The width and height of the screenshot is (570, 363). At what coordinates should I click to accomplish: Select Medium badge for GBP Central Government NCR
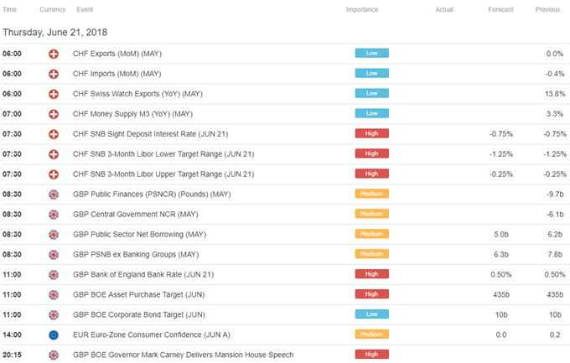[372, 214]
